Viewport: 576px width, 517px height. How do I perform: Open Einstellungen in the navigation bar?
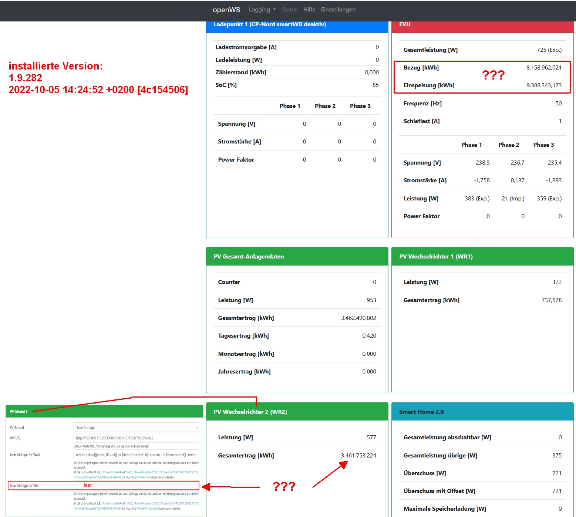click(x=338, y=10)
